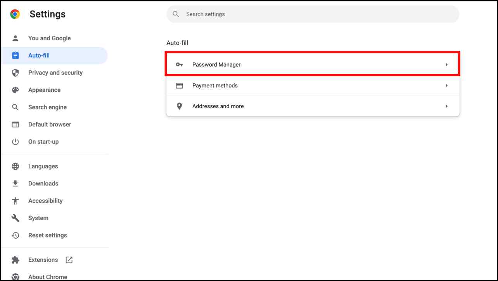This screenshot has height=281, width=498.
Task: Open Password Manager row
Action: pyautogui.click(x=313, y=64)
